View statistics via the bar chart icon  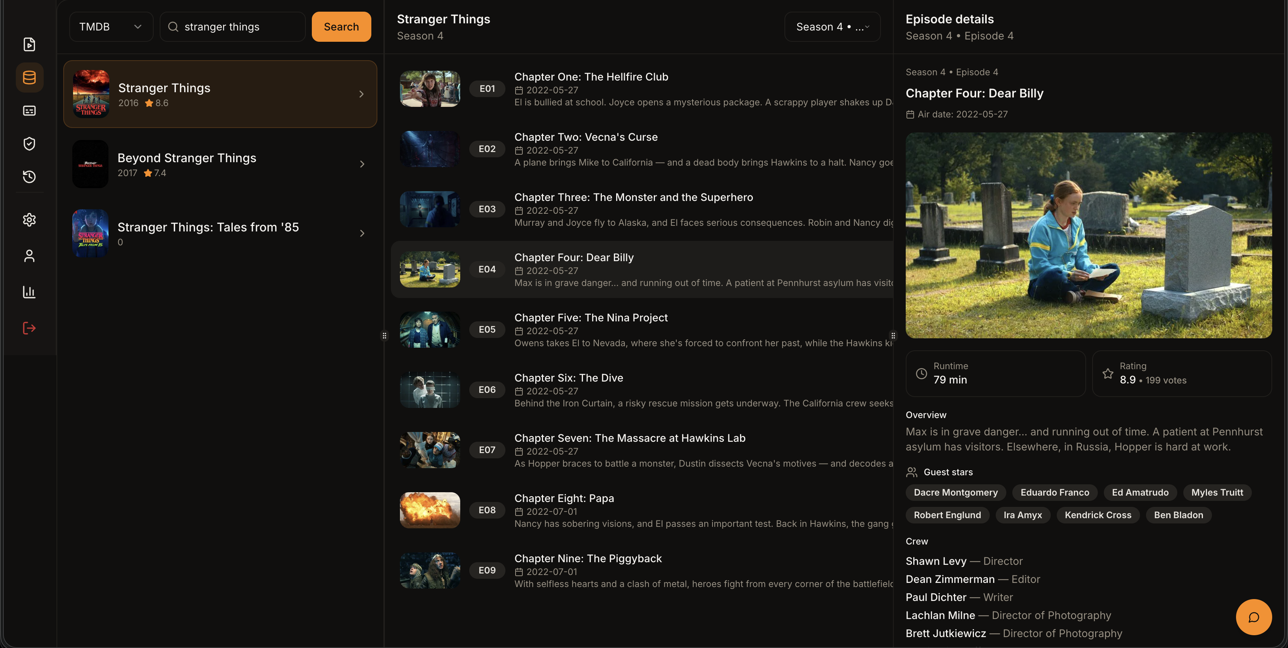(29, 292)
